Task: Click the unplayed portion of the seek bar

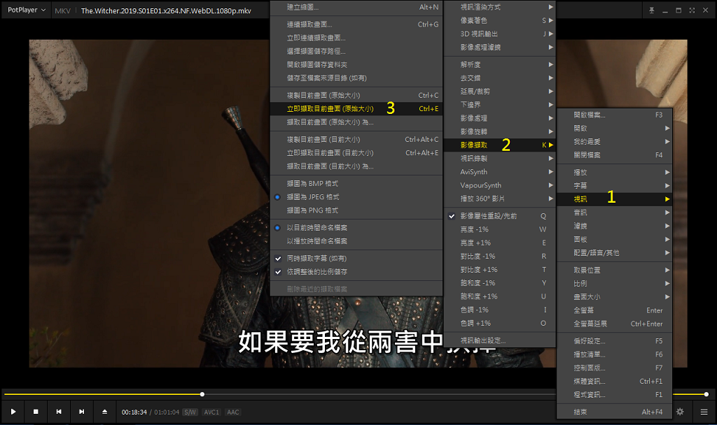Action: [x=380, y=394]
